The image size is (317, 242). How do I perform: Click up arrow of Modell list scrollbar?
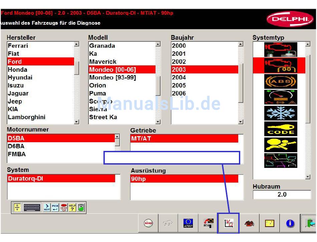pos(158,44)
